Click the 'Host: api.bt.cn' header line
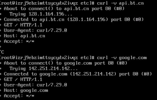Viewport: 157px width, 100px height. point(24,36)
